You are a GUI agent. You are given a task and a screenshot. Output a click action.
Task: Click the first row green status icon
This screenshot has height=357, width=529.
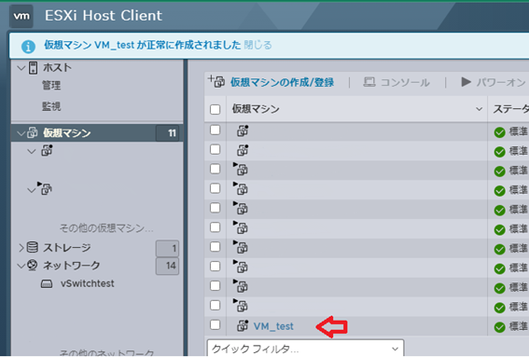point(499,132)
